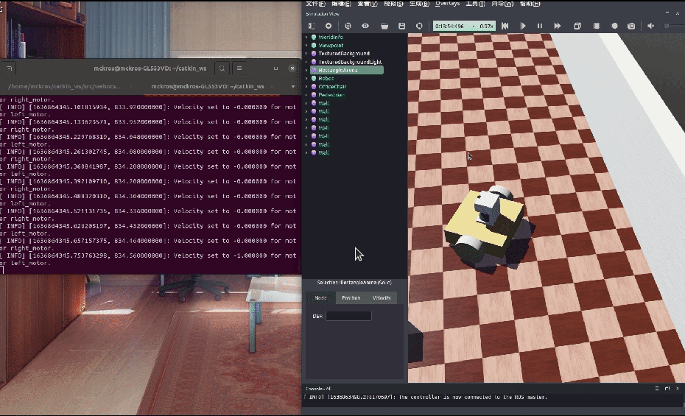This screenshot has width=685, height=416.
Task: Open the terminal search tool
Action: pos(222,68)
